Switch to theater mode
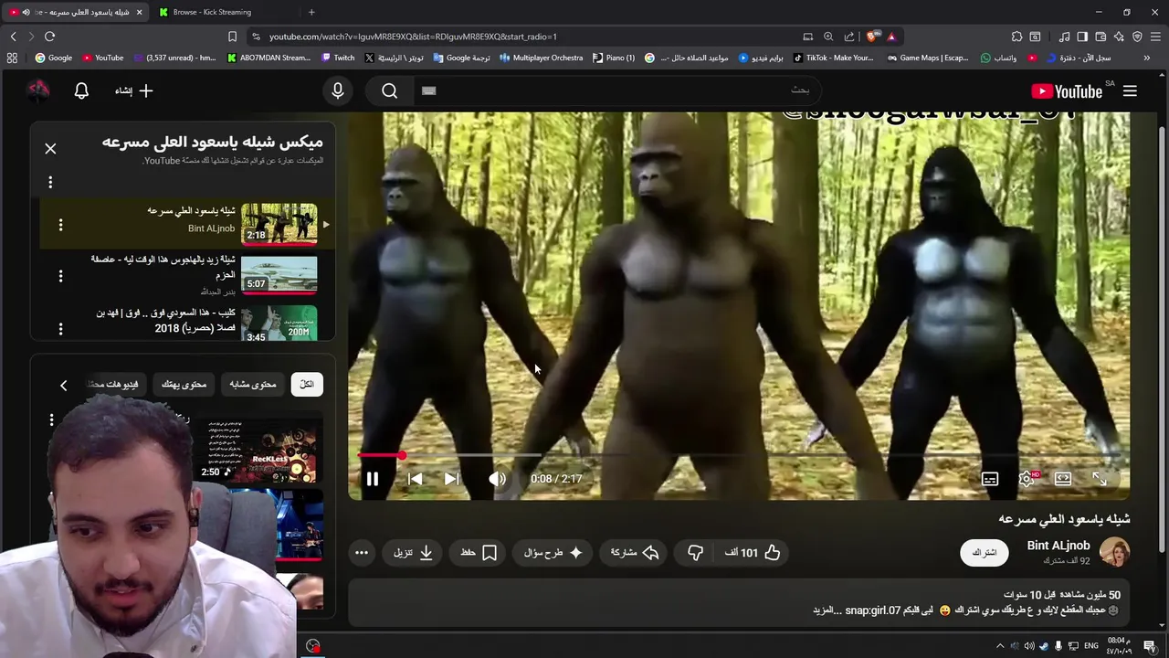1169x658 pixels. (x=1063, y=479)
